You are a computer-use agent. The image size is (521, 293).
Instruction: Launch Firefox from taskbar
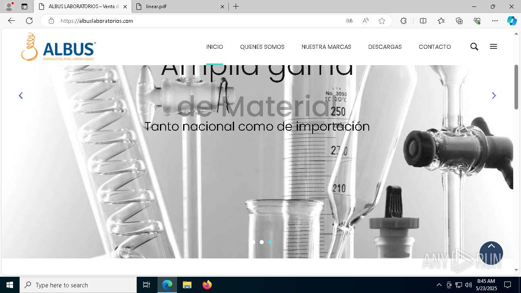(x=207, y=285)
